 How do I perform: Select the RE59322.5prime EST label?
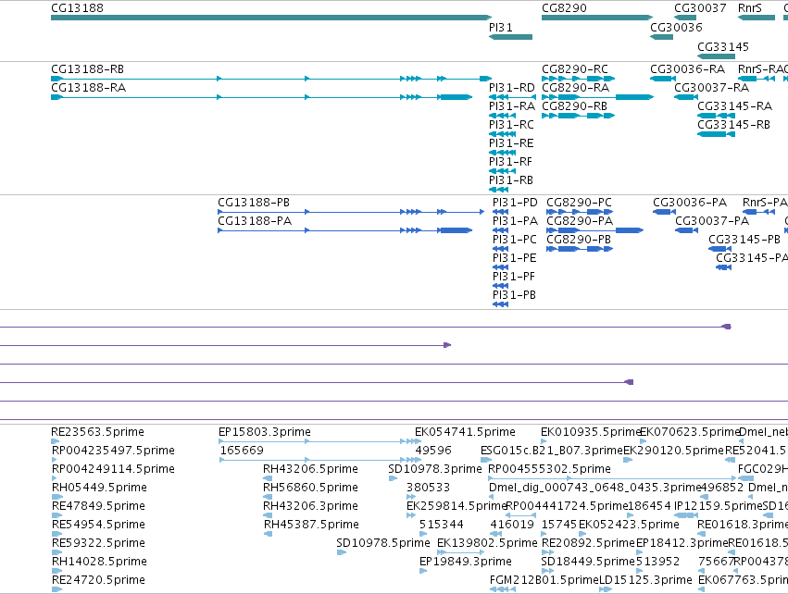coord(98,543)
